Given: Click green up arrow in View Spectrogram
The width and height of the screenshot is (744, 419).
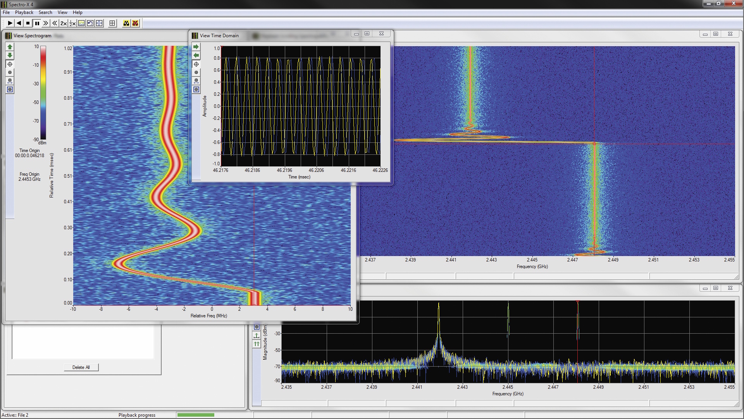Looking at the screenshot, I should pyautogui.click(x=10, y=47).
